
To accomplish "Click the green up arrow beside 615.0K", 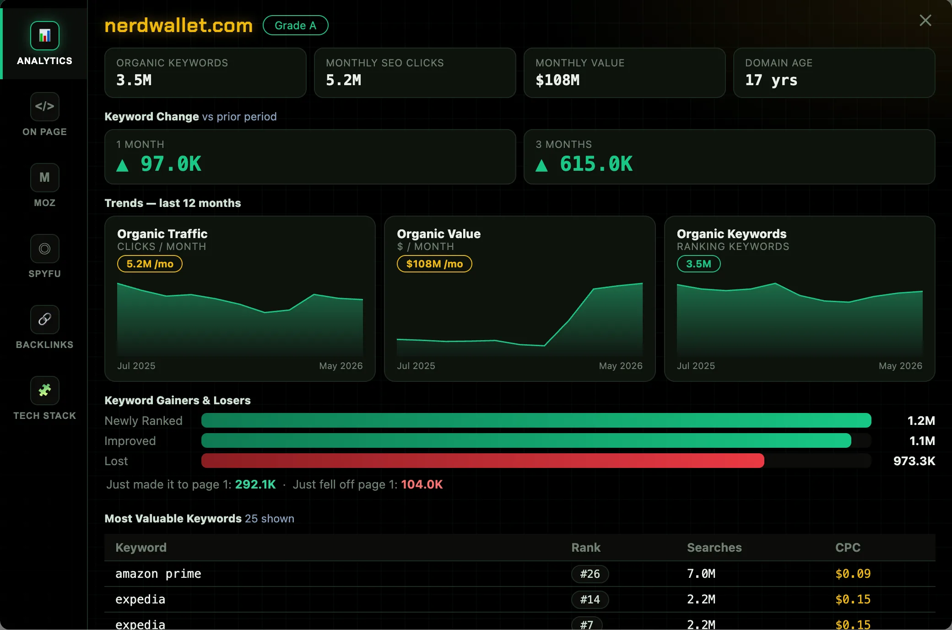I will [x=541, y=165].
